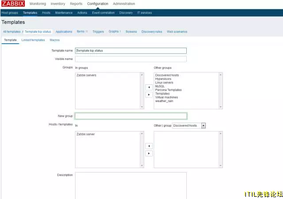The image size is (283, 199).
Task: Click Template tcp status breadcrumb
Action: 38,32
